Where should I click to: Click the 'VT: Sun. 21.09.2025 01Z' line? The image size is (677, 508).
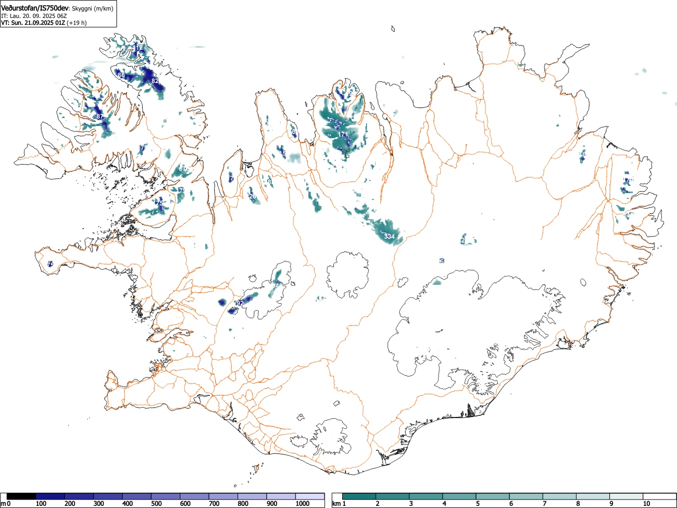[32, 23]
